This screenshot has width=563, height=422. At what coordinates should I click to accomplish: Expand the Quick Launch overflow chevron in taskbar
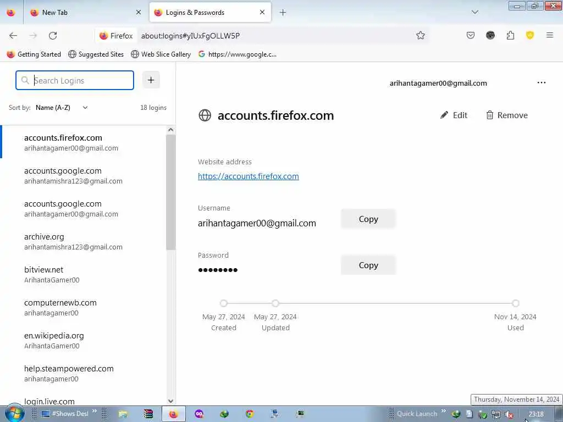click(x=444, y=411)
